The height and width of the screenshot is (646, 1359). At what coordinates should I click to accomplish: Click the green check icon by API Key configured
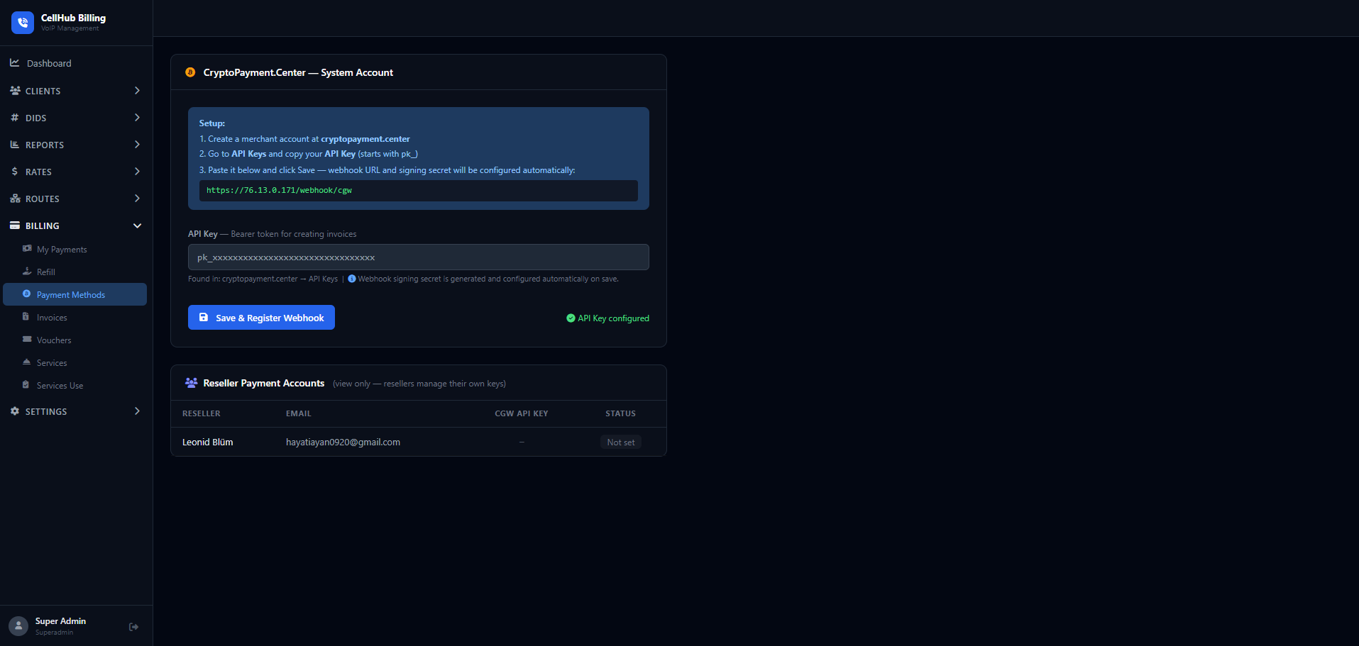click(571, 318)
